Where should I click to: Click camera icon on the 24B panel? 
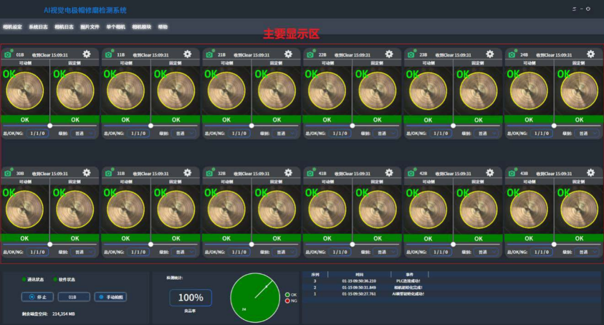click(x=512, y=54)
